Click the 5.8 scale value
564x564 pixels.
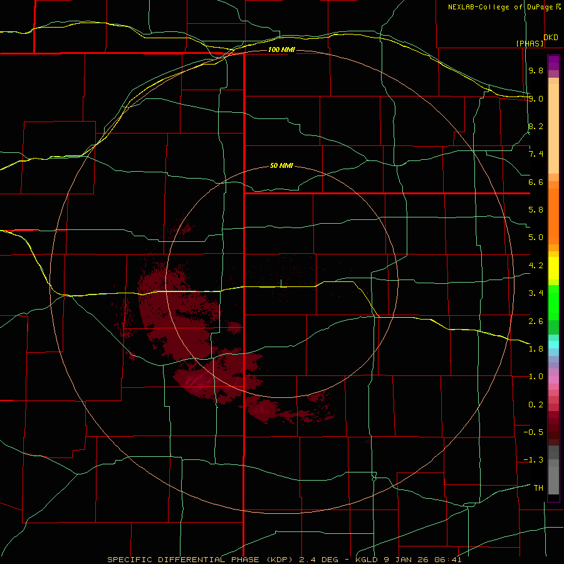[536, 210]
